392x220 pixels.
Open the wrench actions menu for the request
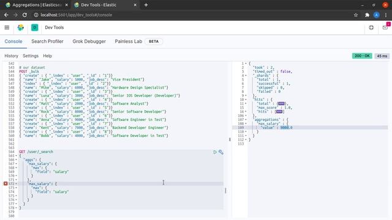(221, 152)
